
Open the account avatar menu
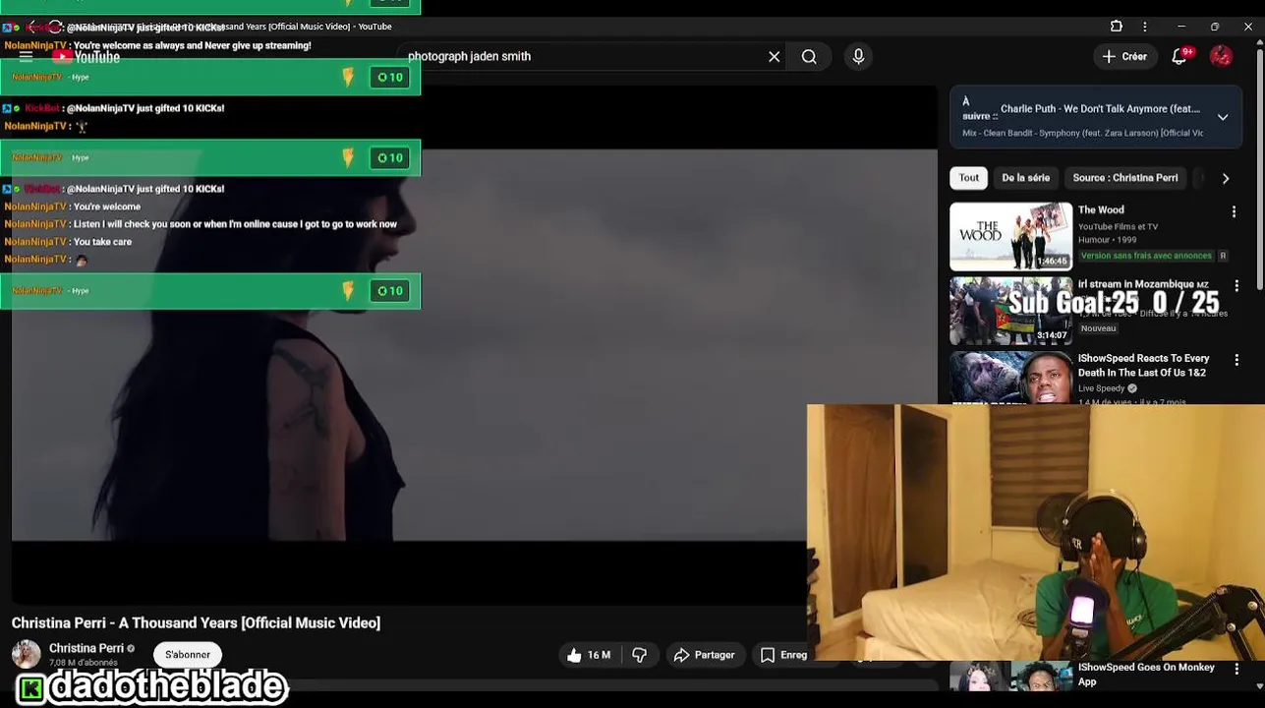1221,57
